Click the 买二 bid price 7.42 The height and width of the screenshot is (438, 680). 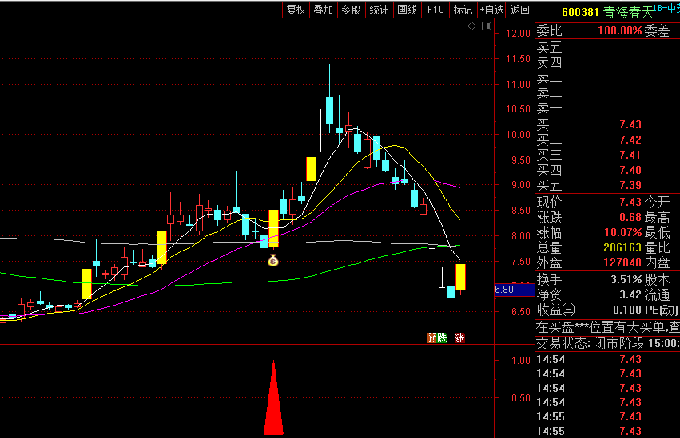[x=630, y=140]
